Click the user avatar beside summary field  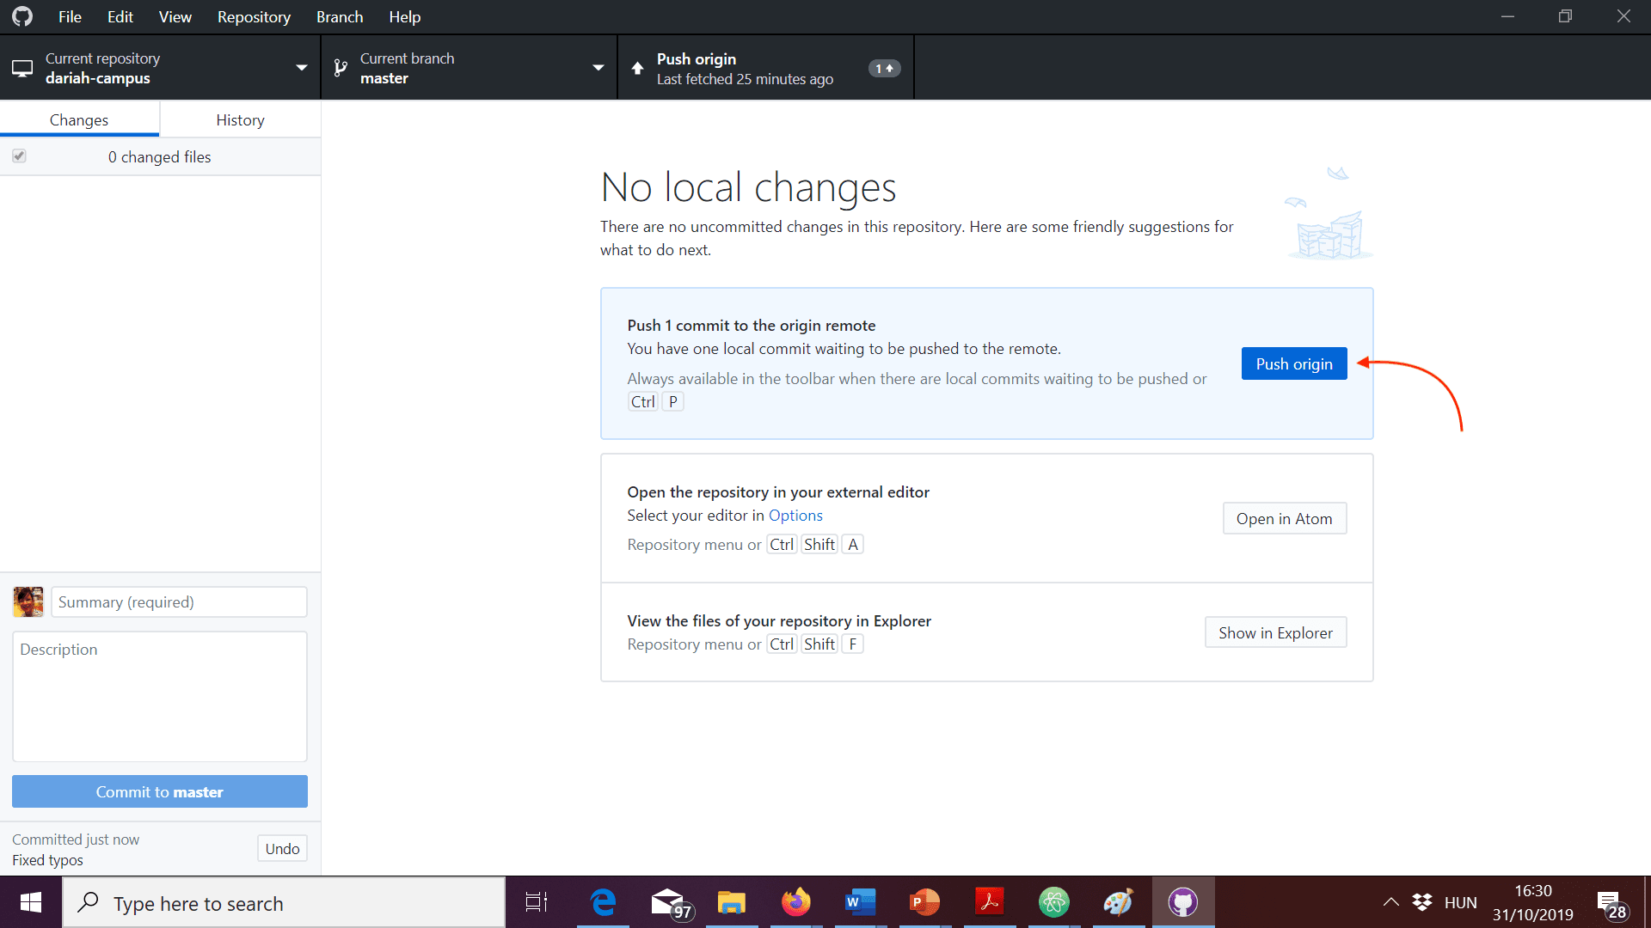[x=28, y=601]
